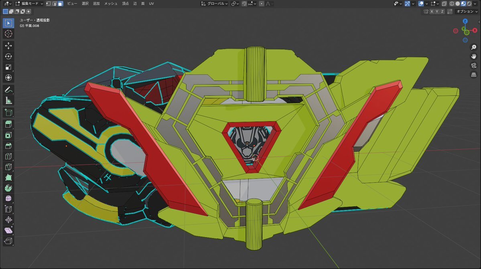Toggle proportional editing
Image resolution: width=481 pixels, height=269 pixels.
(262, 4)
